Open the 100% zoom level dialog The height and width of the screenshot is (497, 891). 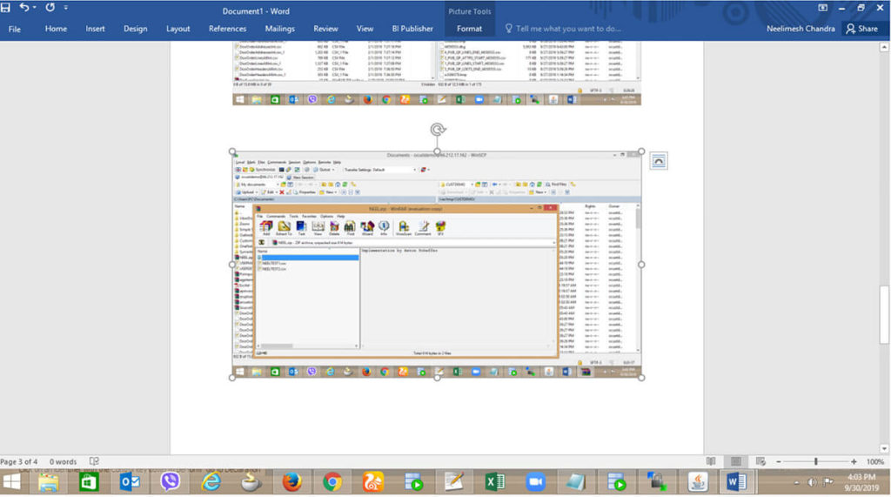875,461
